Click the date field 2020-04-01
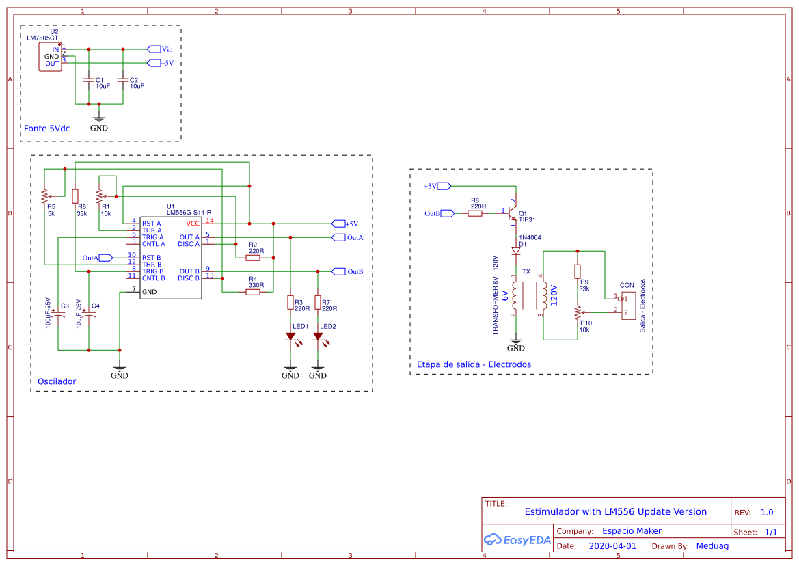The image size is (799, 566). click(614, 545)
